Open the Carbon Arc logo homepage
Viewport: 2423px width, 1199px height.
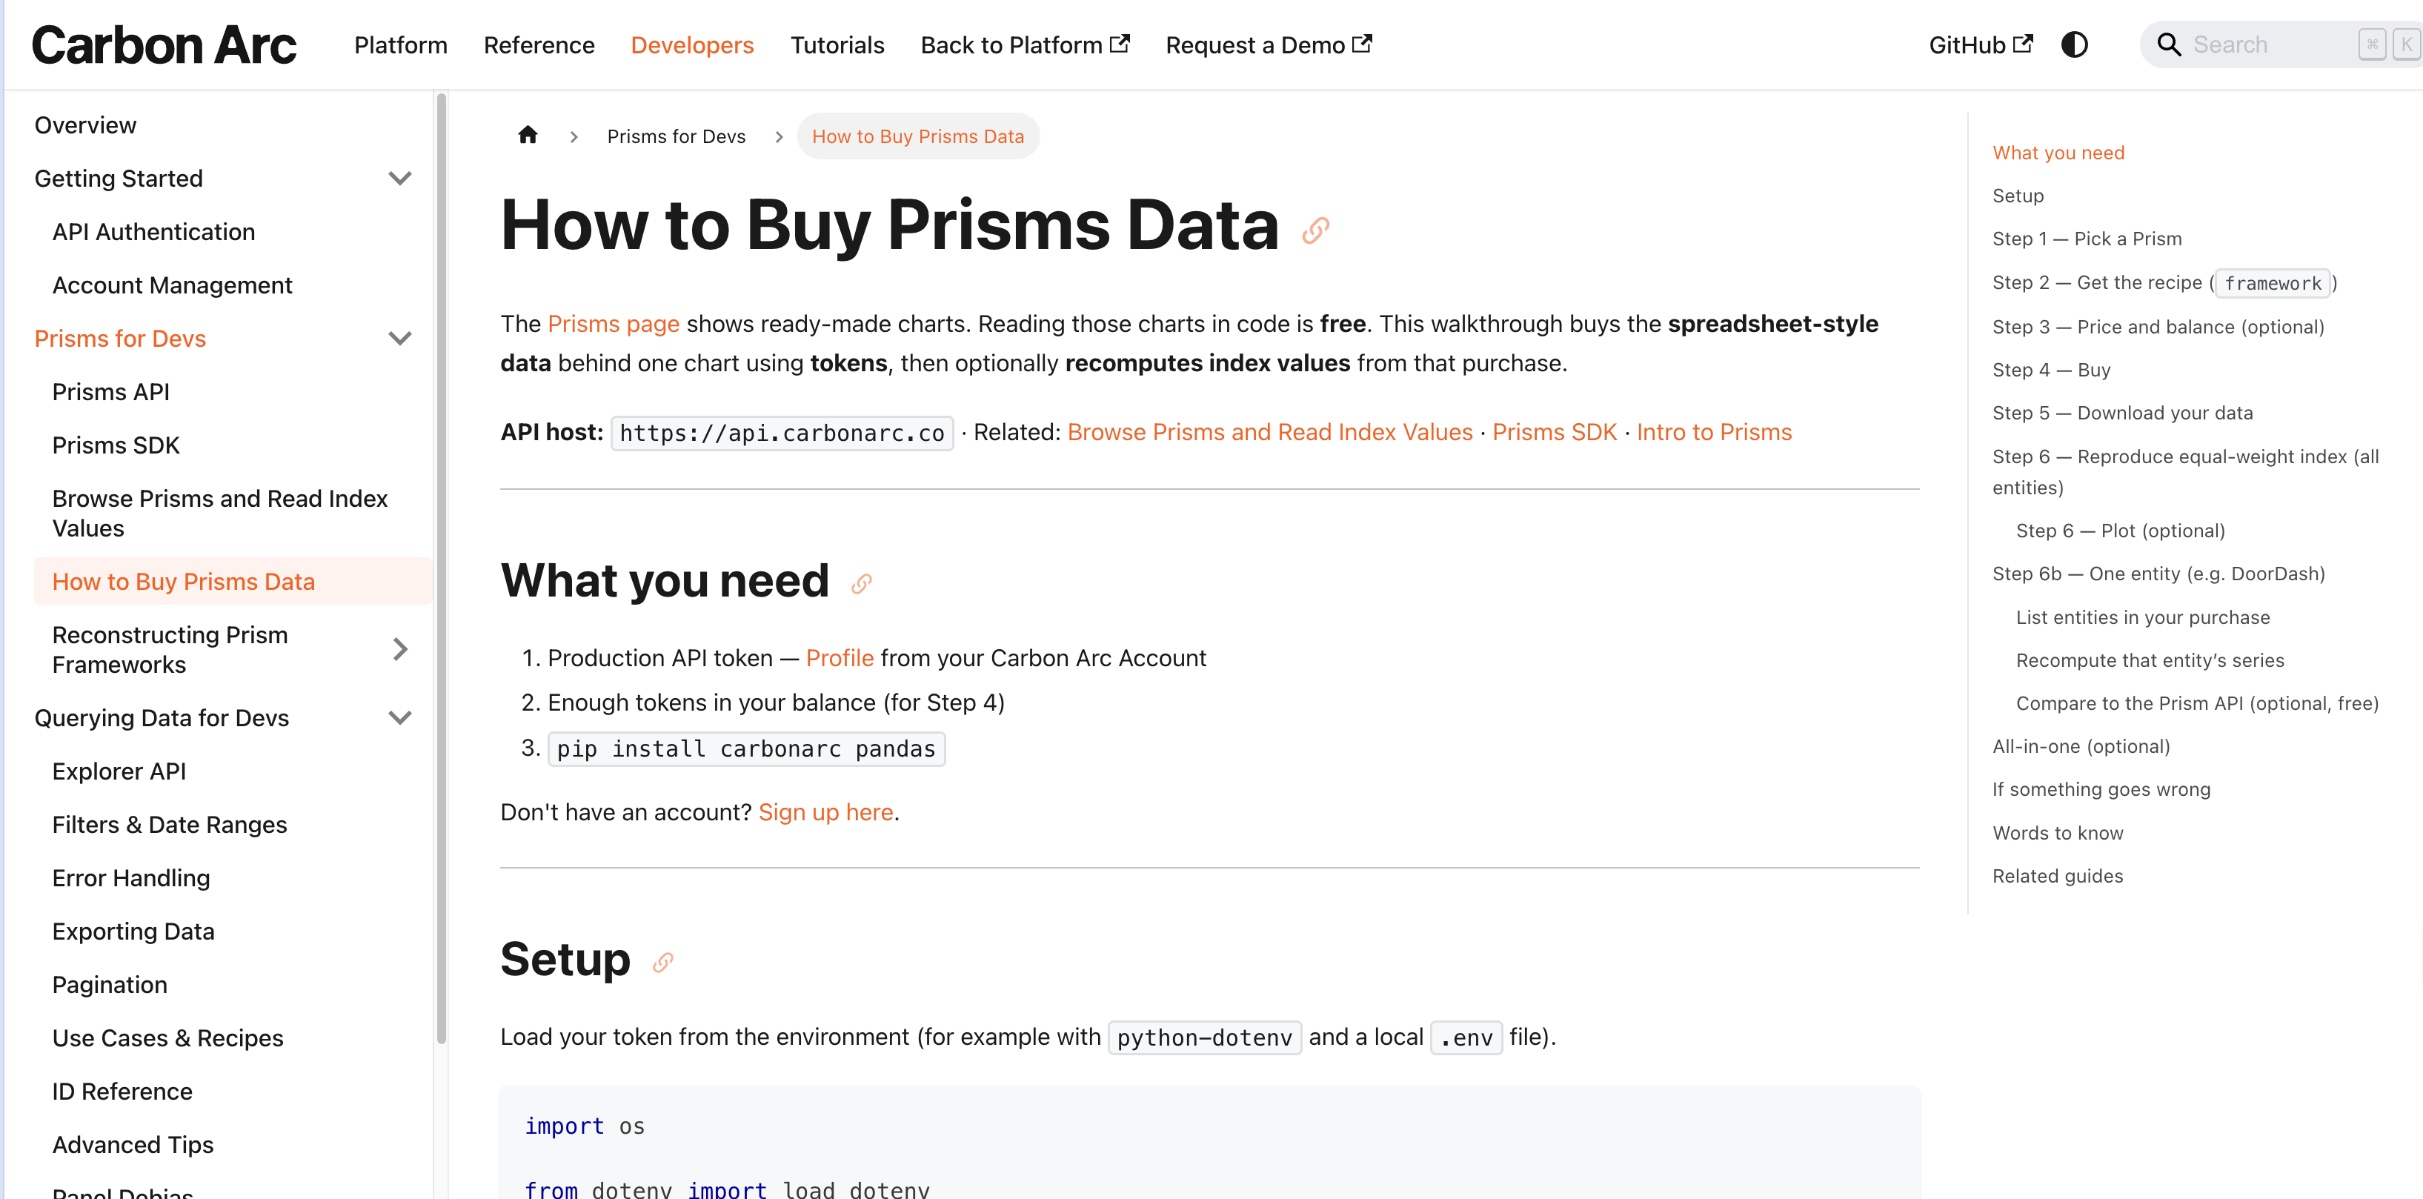(x=164, y=44)
